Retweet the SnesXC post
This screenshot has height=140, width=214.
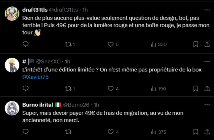point(68,89)
